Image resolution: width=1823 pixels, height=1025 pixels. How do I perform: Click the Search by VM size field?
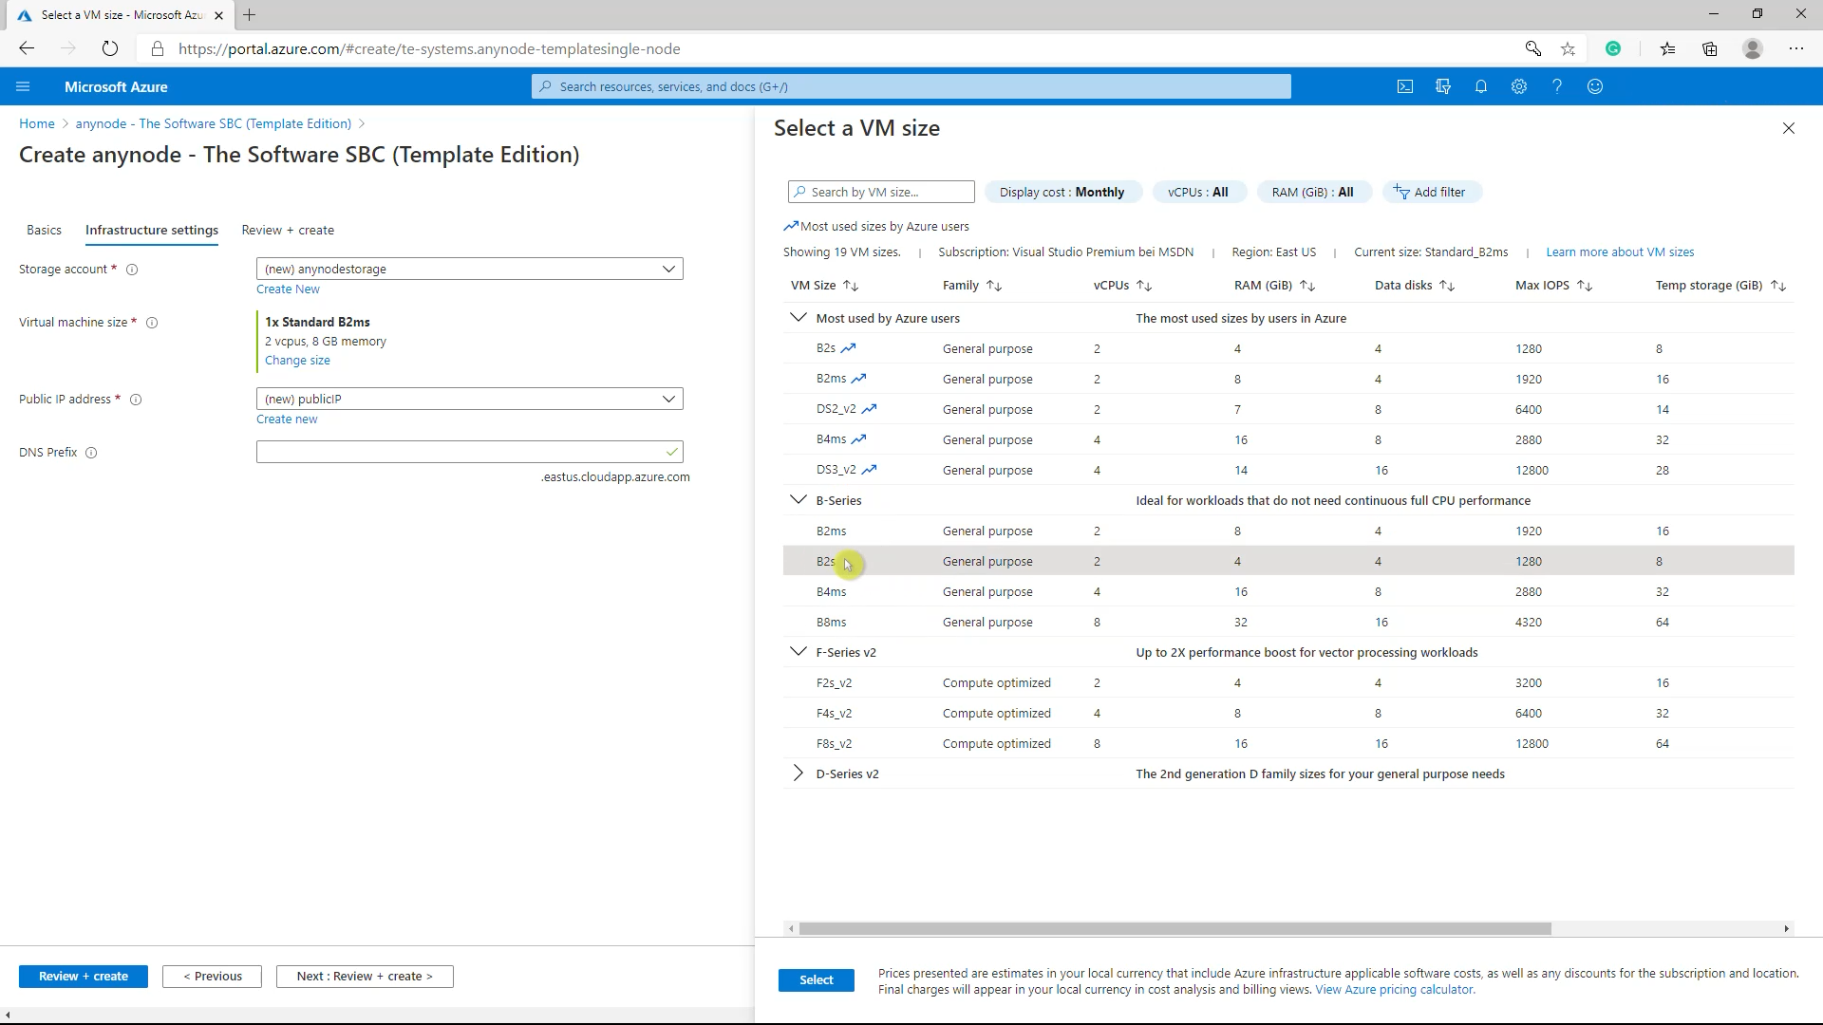[881, 192]
